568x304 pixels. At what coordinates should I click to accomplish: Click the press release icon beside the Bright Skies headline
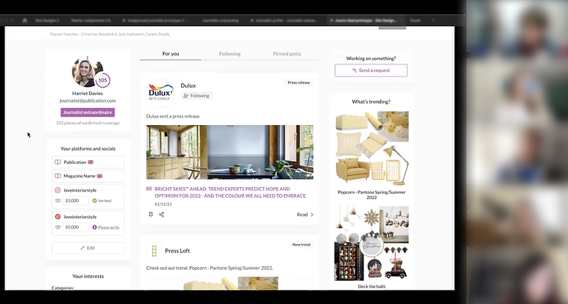pyautogui.click(x=149, y=189)
